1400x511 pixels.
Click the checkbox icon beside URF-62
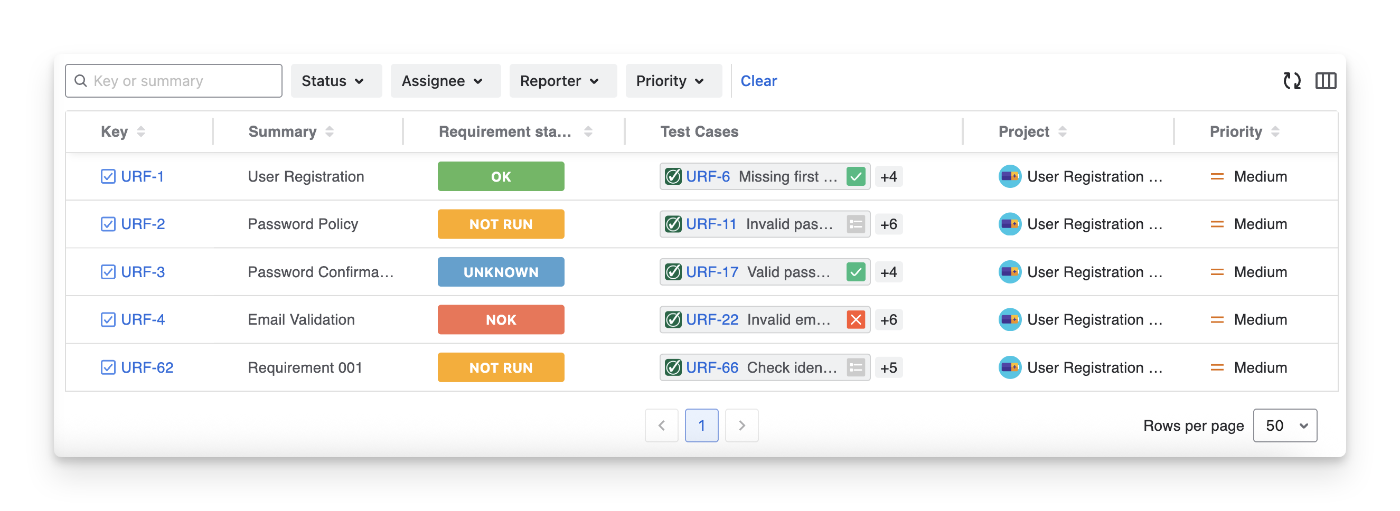108,367
